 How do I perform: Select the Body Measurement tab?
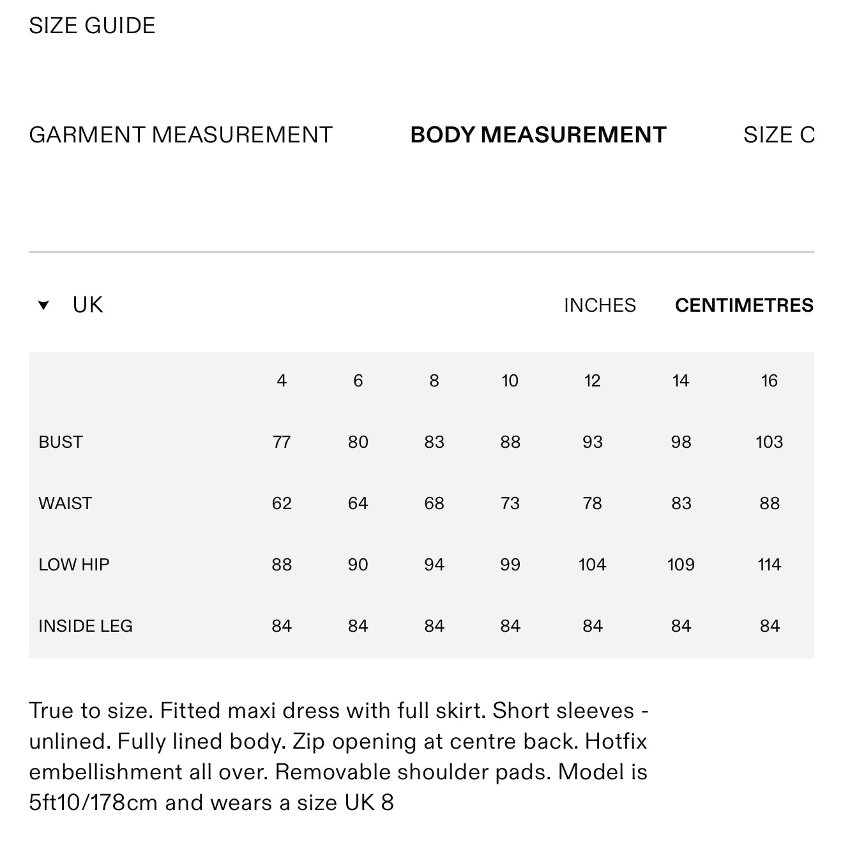click(538, 135)
